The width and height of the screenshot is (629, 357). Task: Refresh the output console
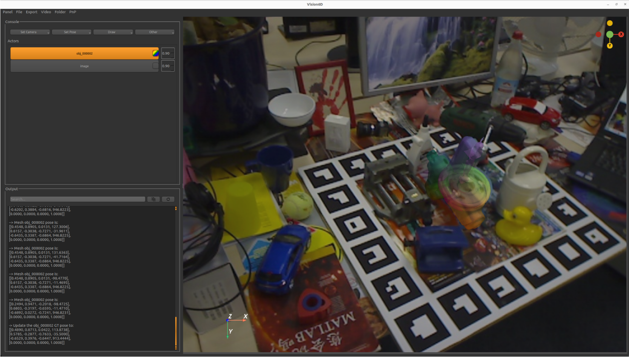(168, 199)
